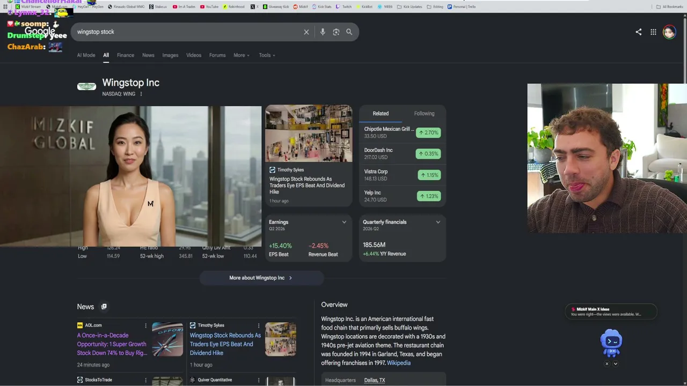Switch to the News search tab
The height and width of the screenshot is (386, 687).
pyautogui.click(x=148, y=55)
